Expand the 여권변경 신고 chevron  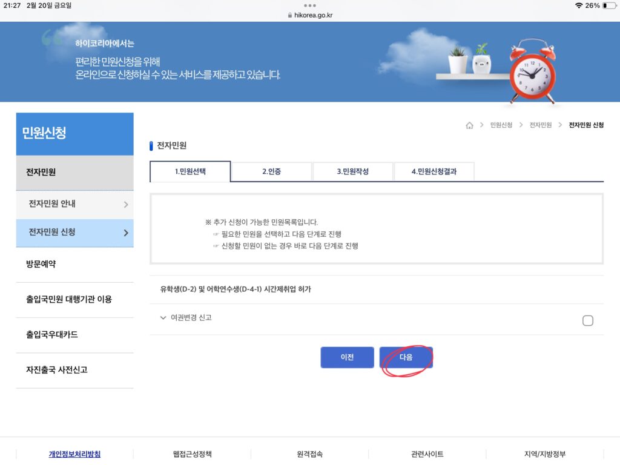tap(163, 318)
